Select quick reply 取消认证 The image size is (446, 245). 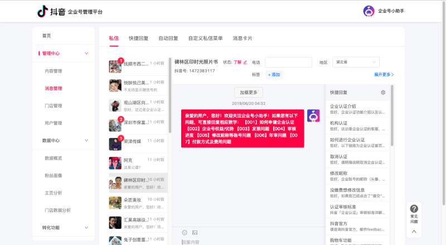click(x=357, y=159)
